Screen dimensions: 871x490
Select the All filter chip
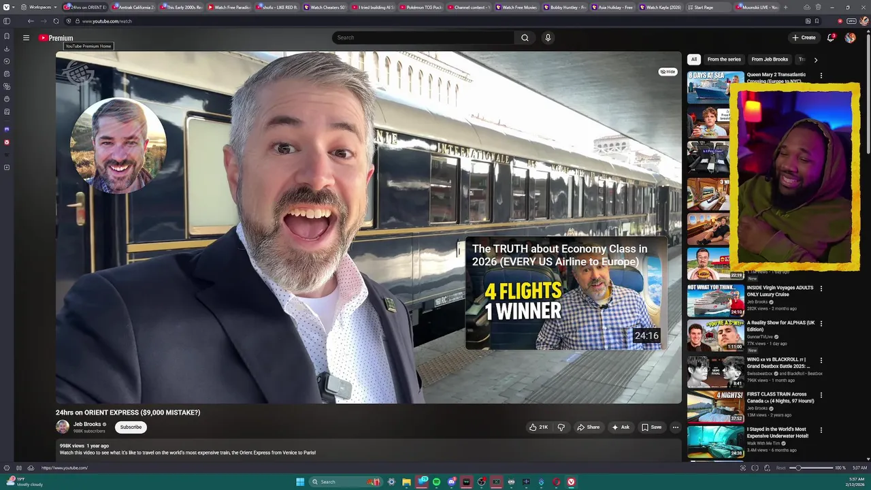[x=693, y=59]
